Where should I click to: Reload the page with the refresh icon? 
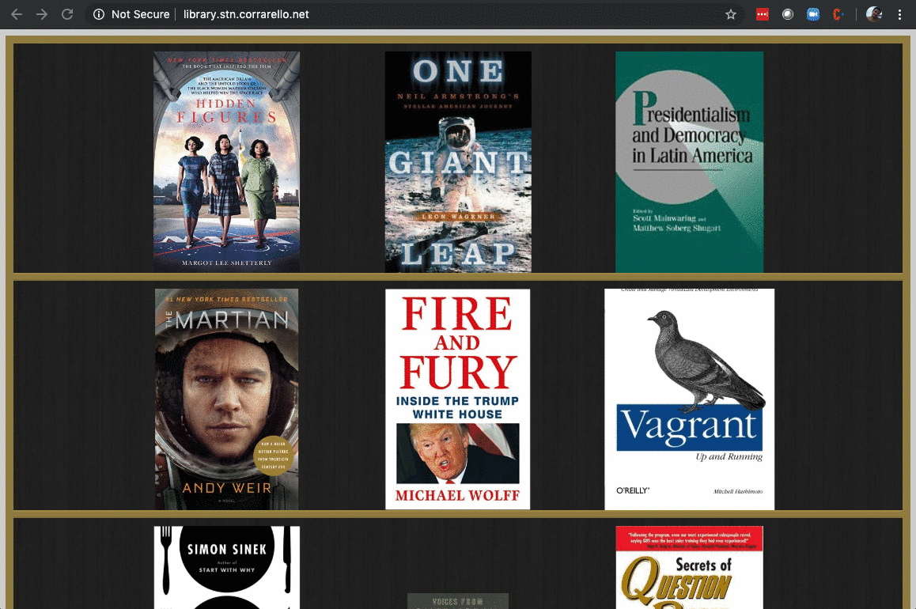(67, 14)
